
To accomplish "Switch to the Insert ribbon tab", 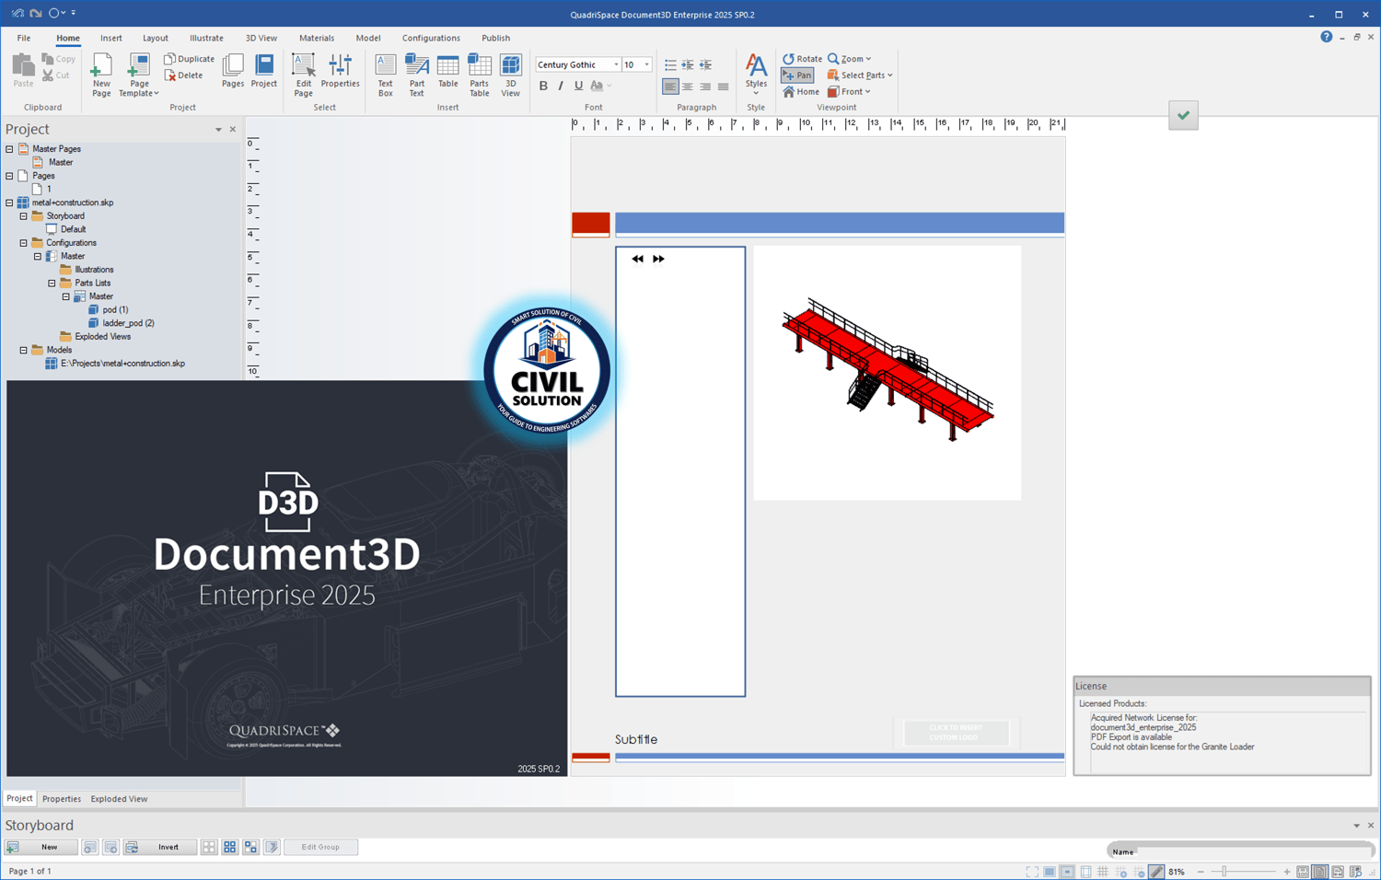I will point(111,38).
